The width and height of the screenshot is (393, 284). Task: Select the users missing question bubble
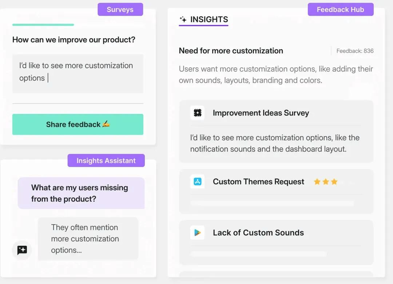pos(81,193)
